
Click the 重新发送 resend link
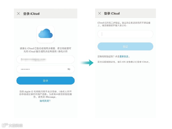coord(124,56)
